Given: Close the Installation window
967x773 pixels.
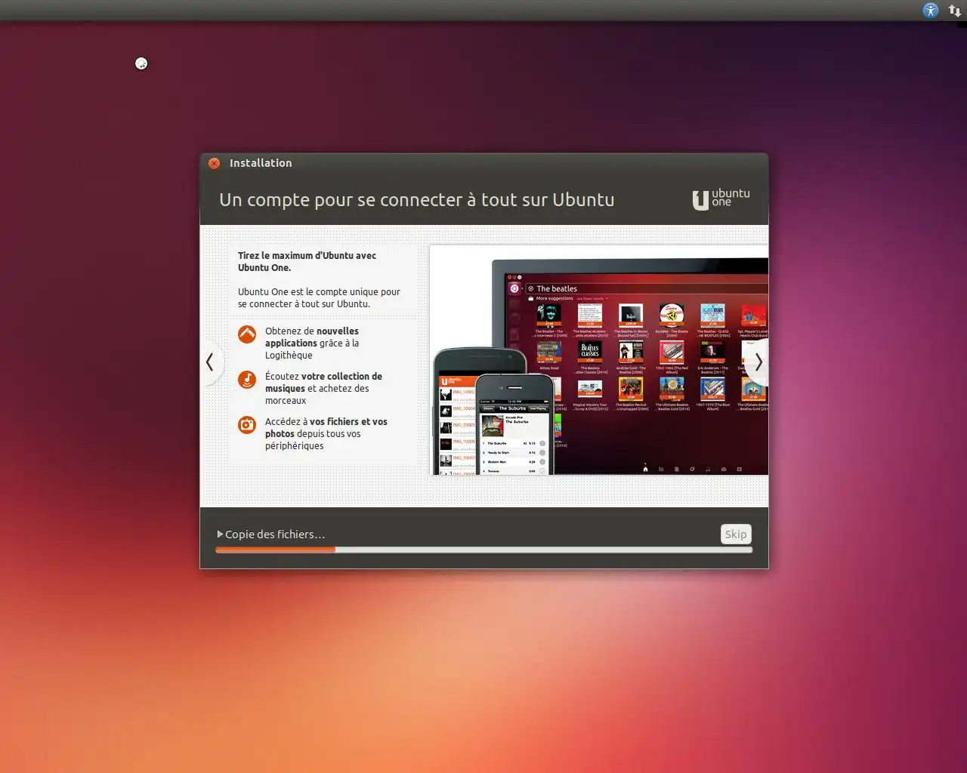Looking at the screenshot, I should pos(215,163).
